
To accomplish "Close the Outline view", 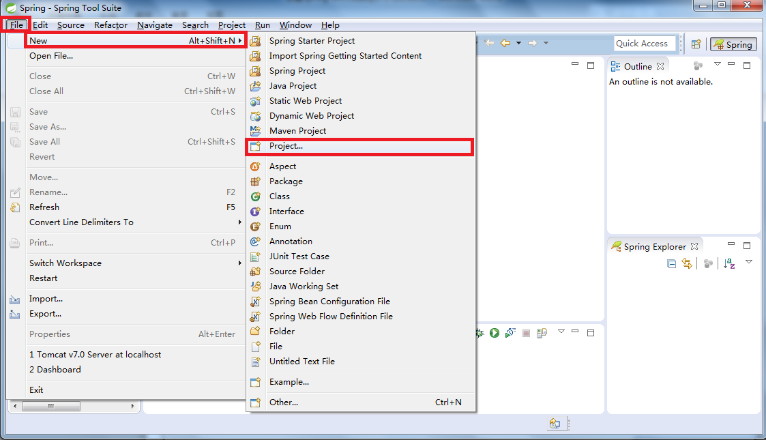I will point(660,66).
